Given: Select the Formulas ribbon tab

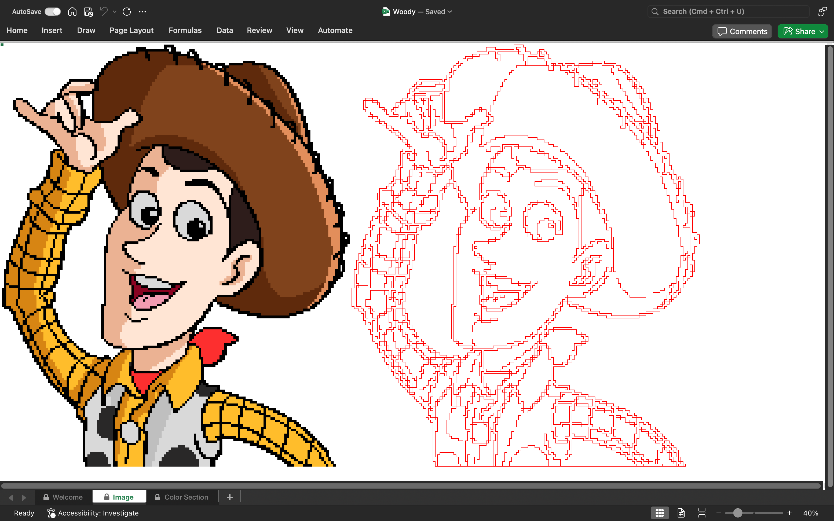Looking at the screenshot, I should 185,30.
